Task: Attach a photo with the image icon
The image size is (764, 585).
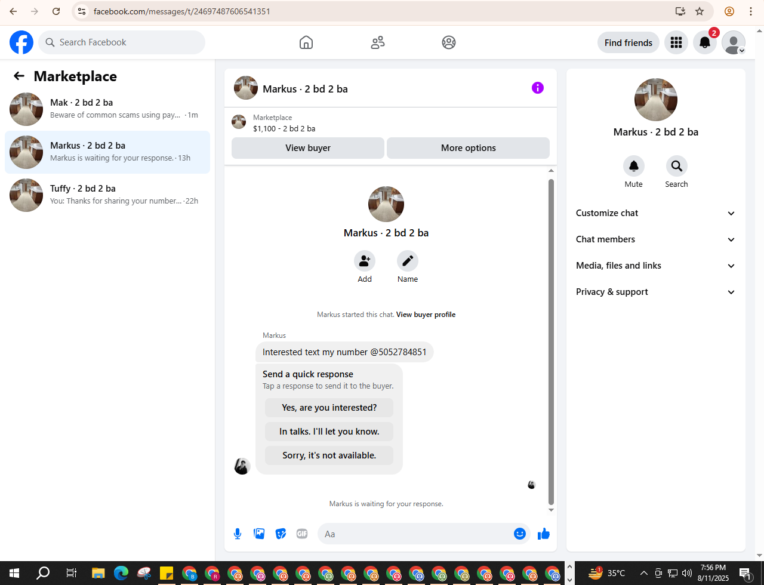Action: (259, 534)
